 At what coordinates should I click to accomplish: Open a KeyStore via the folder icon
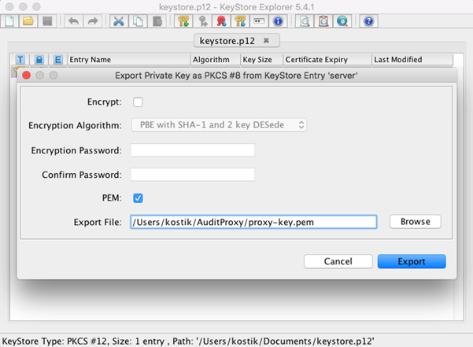pyautogui.click(x=28, y=21)
